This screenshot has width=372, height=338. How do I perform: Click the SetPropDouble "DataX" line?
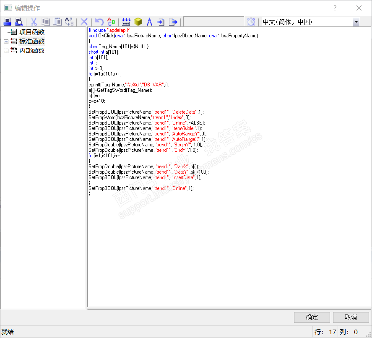144,166
